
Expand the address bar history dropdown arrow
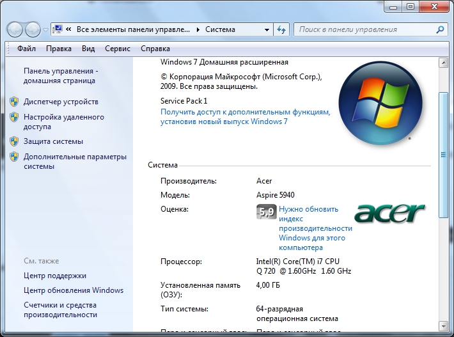tap(267, 29)
